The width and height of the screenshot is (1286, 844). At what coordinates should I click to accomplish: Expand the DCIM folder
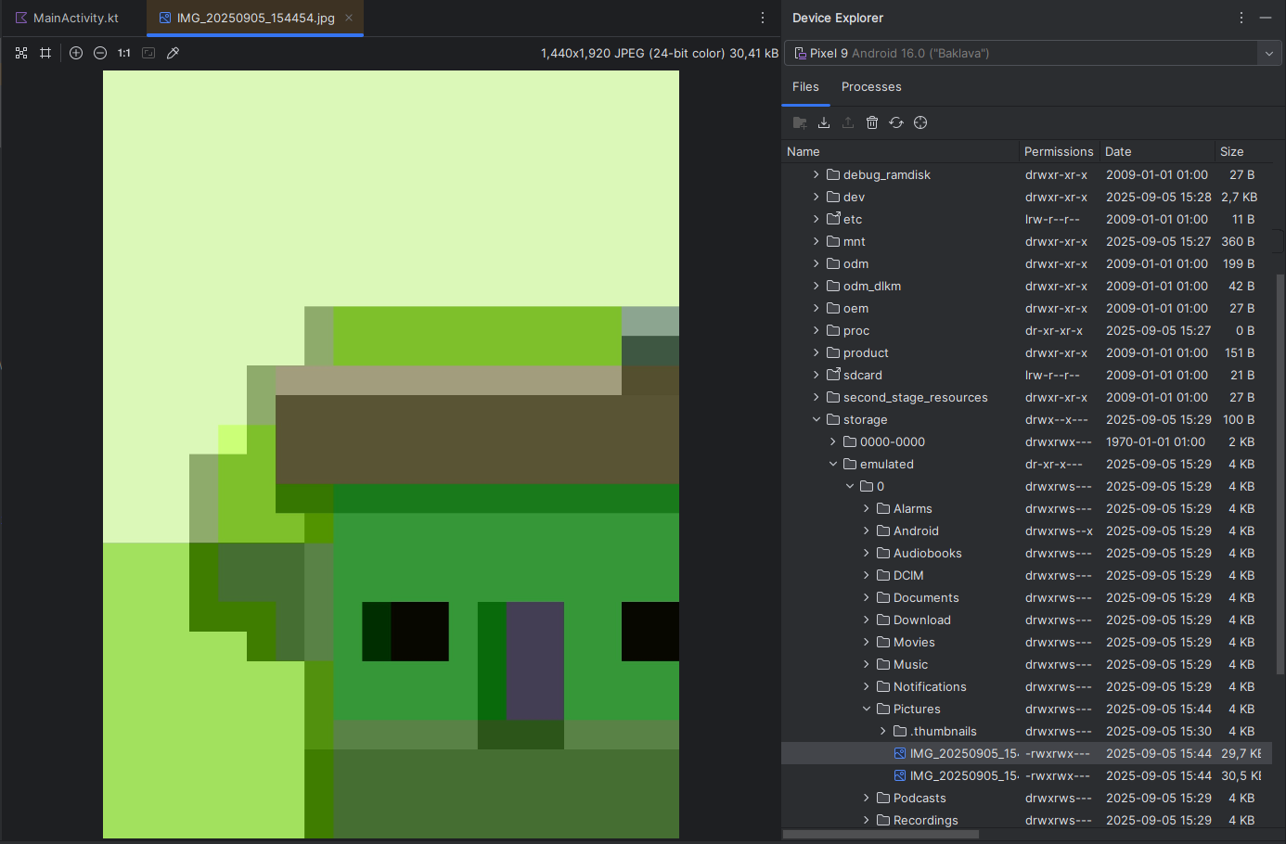(x=867, y=575)
